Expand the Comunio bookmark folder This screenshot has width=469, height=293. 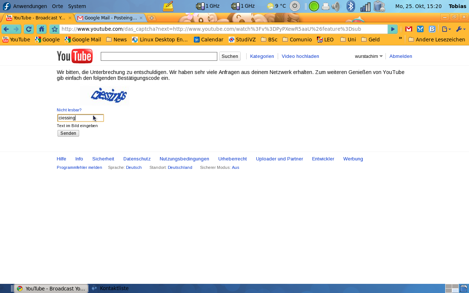click(297, 40)
